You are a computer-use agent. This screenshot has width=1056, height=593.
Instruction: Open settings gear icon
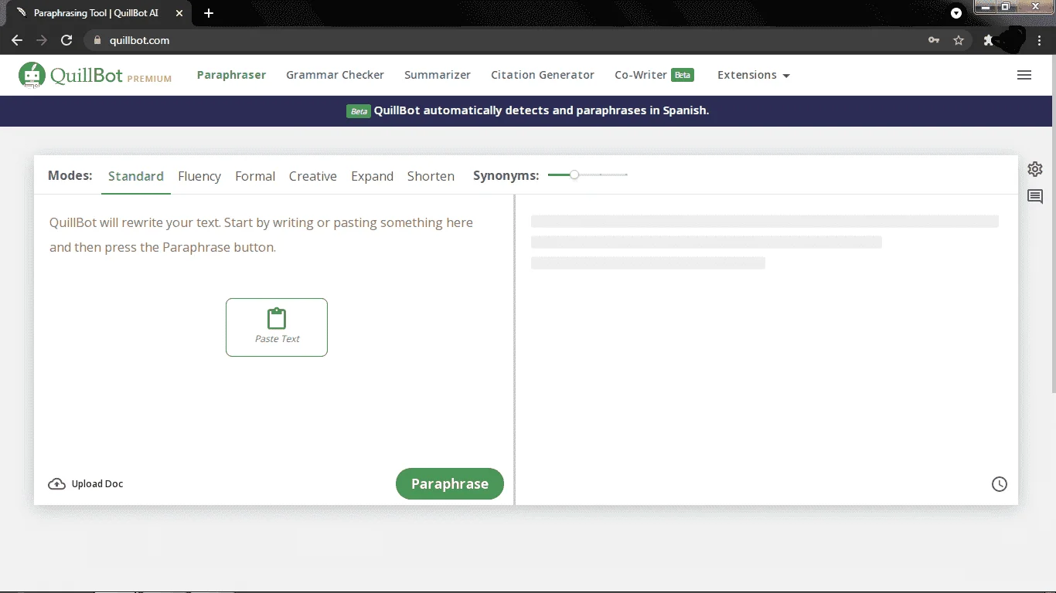point(1035,169)
